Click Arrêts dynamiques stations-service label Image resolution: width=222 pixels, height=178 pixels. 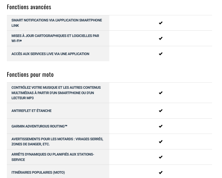53,157
